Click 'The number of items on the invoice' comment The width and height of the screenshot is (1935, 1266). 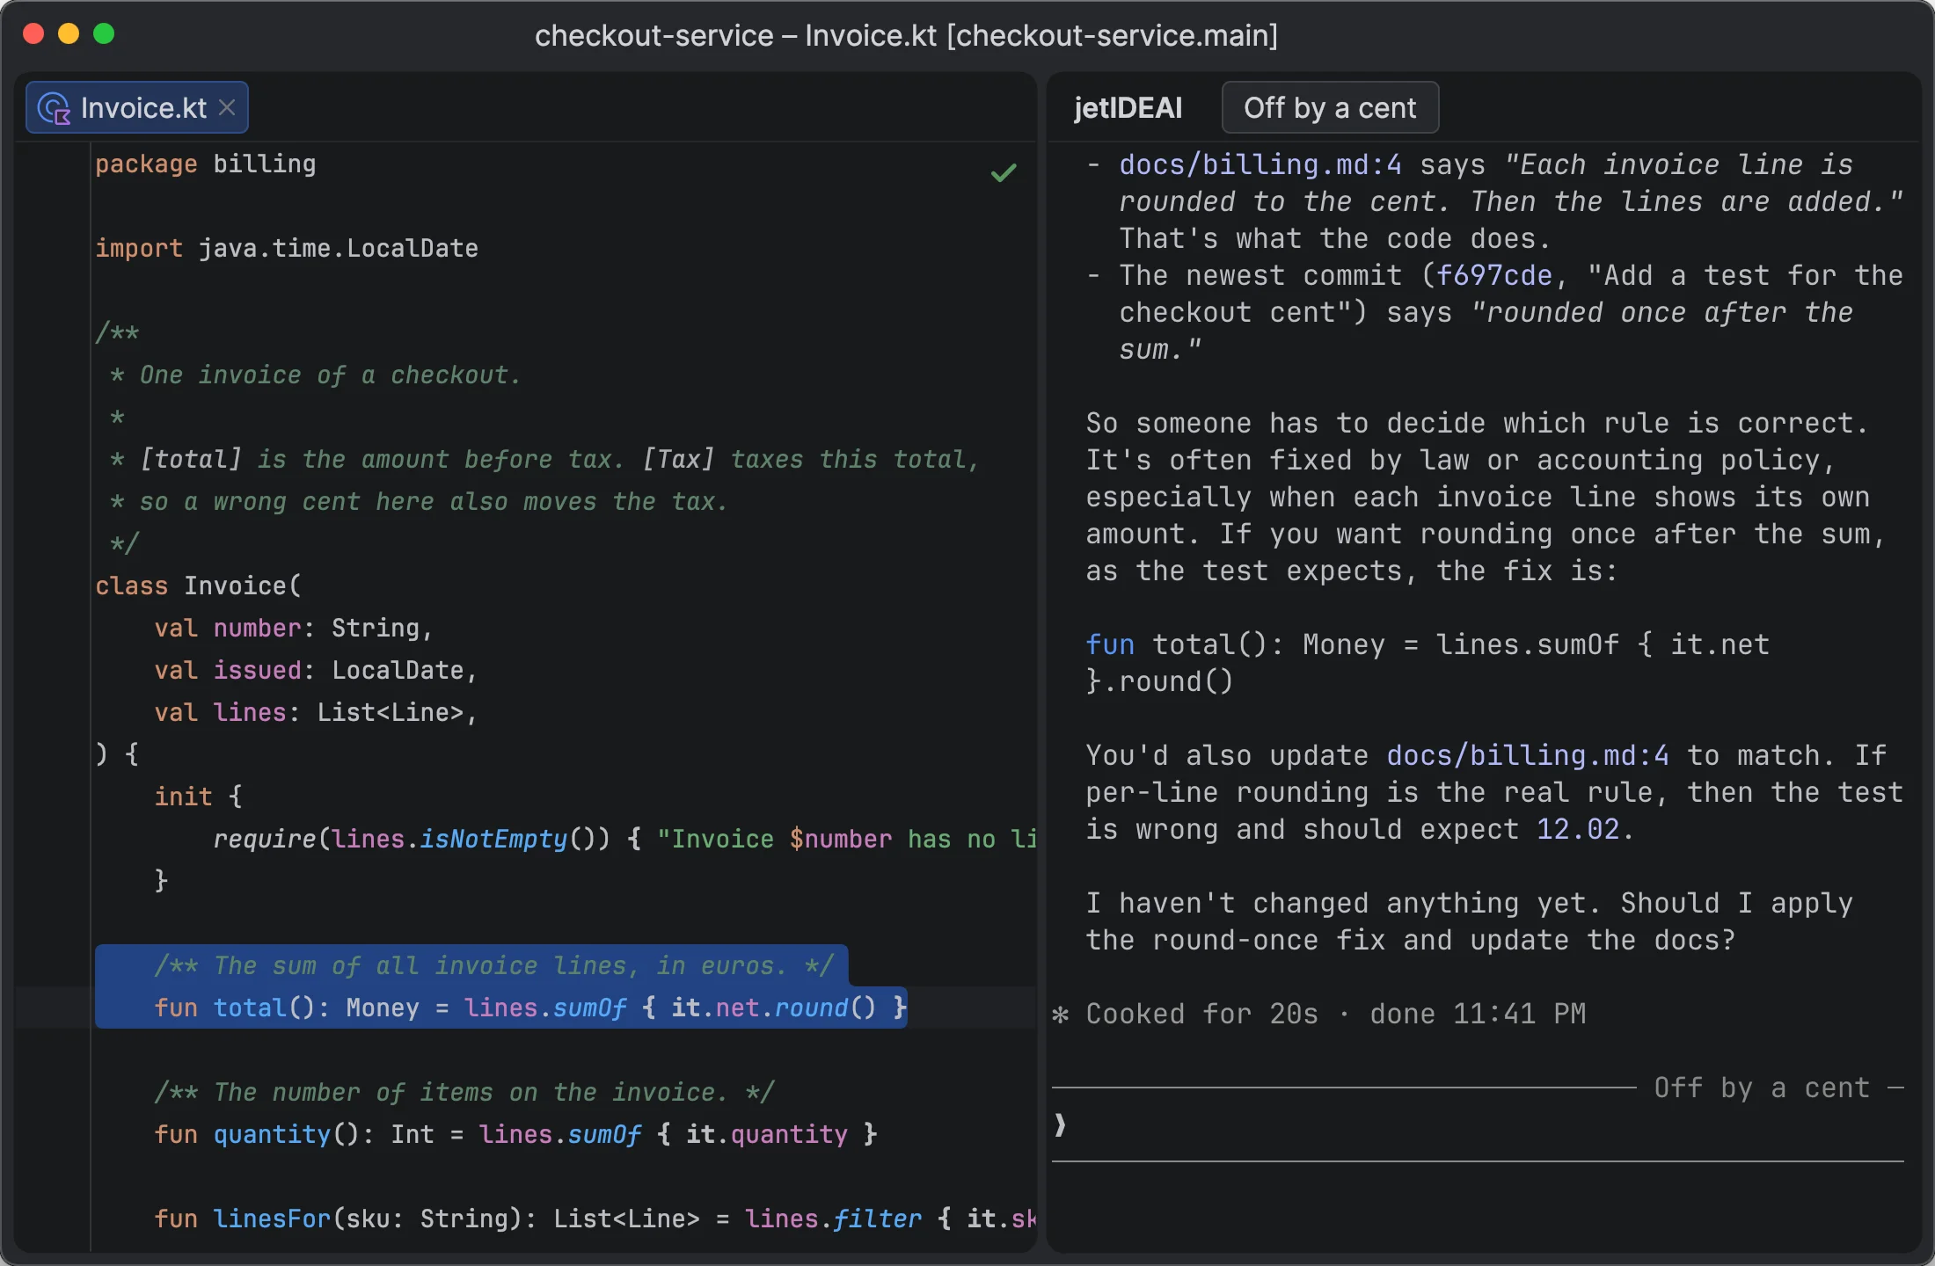click(464, 1093)
